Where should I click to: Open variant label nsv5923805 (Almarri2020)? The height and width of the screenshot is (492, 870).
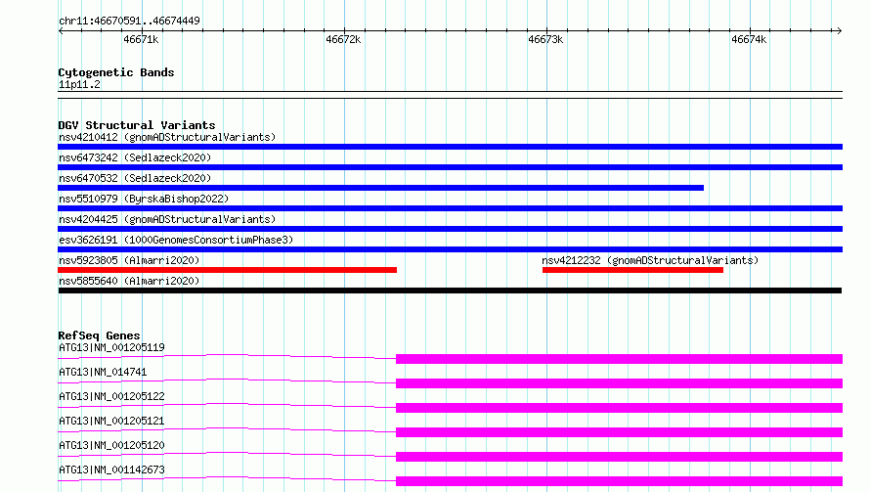129,260
